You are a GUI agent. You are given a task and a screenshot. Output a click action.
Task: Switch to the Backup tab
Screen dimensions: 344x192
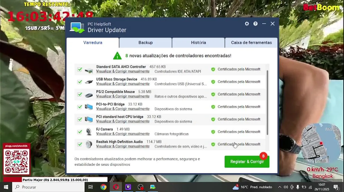point(145,43)
